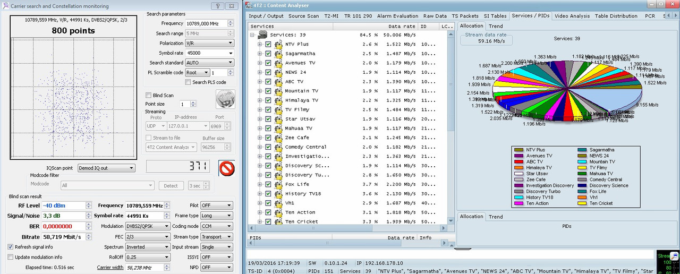Screen dimensions: 680x274
Task: Click the Comedy Central service icon
Action: [x=278, y=147]
